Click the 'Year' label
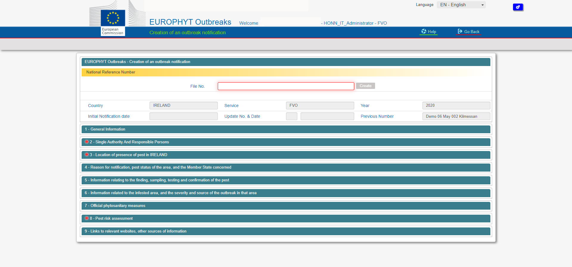Viewport: 572px width, 267px height. click(365, 106)
